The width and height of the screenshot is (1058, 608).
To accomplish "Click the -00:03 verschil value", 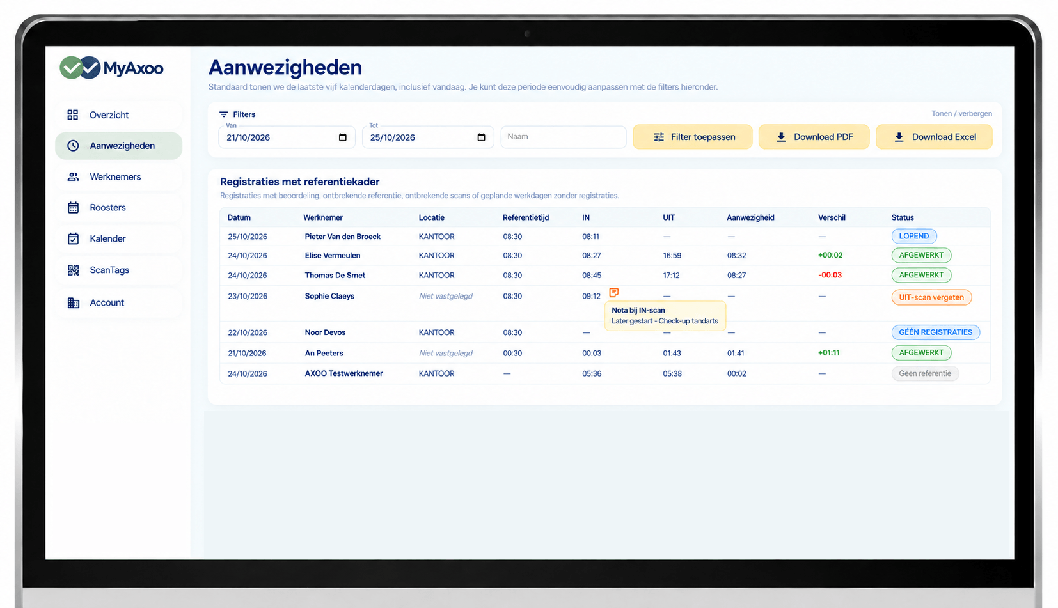I will point(830,275).
